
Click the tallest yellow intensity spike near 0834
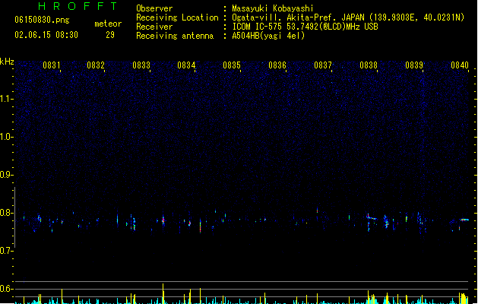[x=163, y=293]
